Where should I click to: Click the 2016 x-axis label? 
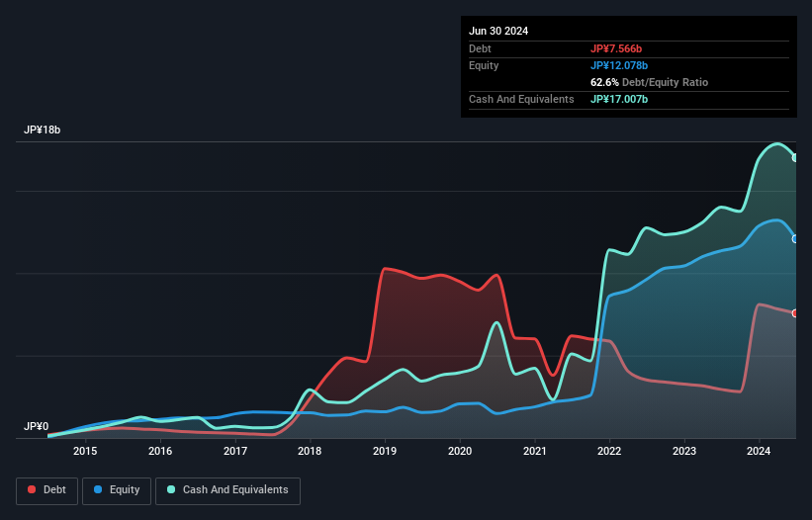click(x=160, y=451)
